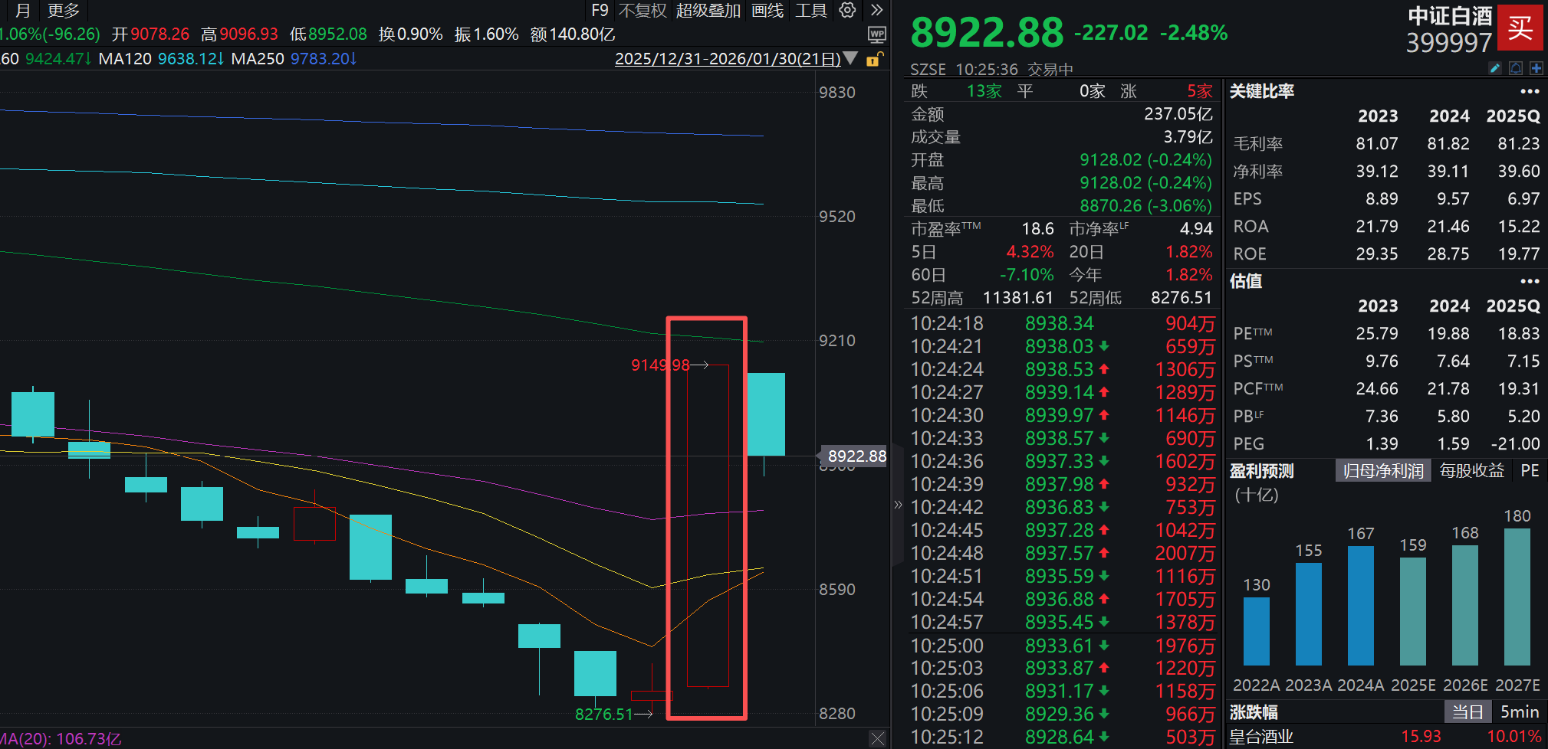The height and width of the screenshot is (749, 1548).
Task: Toggle the PE view in 盈利预测 panel
Action: click(1530, 470)
